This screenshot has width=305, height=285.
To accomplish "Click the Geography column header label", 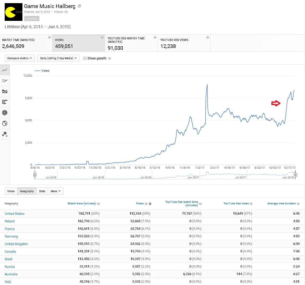I will 11,203.
